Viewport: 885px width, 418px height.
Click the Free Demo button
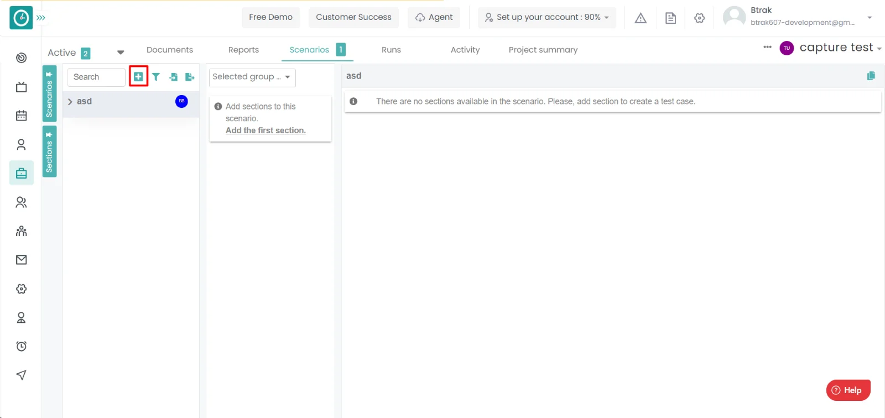click(x=270, y=17)
